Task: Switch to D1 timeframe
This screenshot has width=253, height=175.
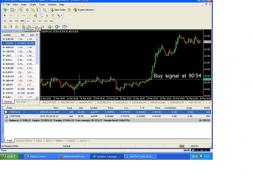Action: [40, 21]
